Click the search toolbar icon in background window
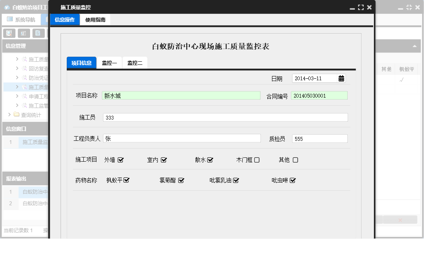The height and width of the screenshot is (272, 424). (x=9, y=33)
